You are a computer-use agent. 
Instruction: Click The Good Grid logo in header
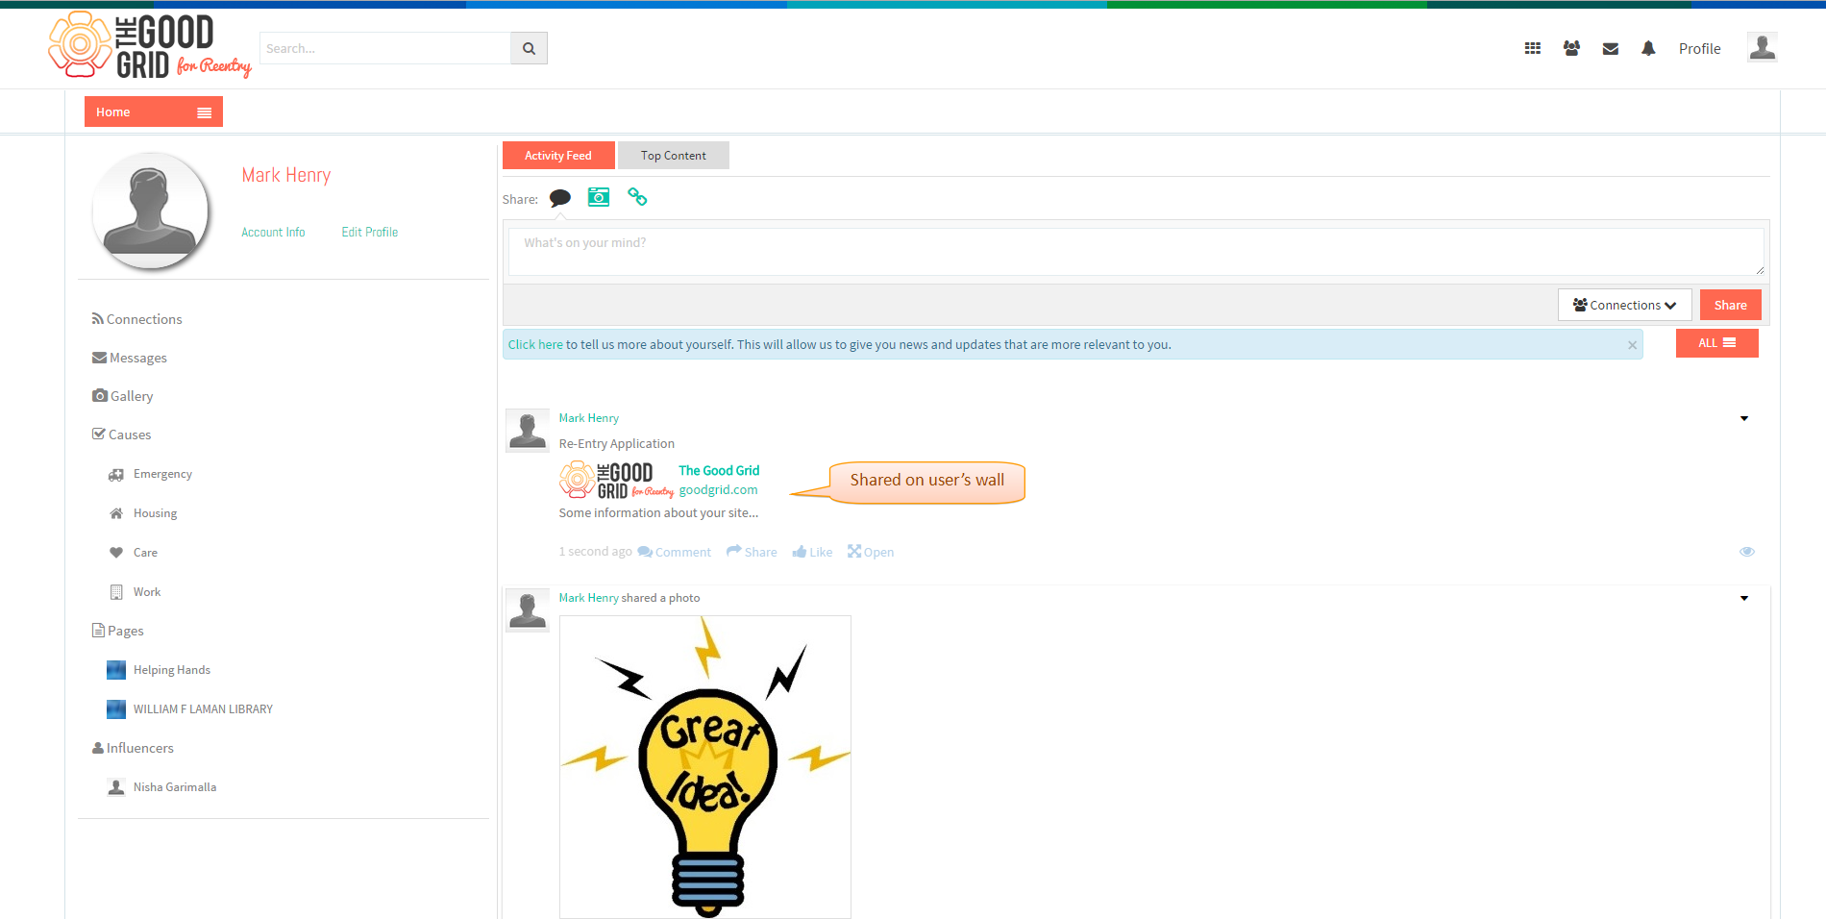pos(150,45)
